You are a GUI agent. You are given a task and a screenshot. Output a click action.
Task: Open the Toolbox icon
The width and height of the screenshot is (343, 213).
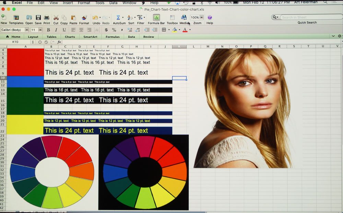172,18
